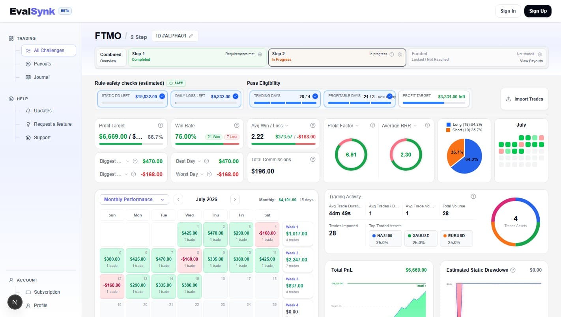Open Updates bell icon in sidebar
This screenshot has width=561, height=317.
pyautogui.click(x=28, y=111)
